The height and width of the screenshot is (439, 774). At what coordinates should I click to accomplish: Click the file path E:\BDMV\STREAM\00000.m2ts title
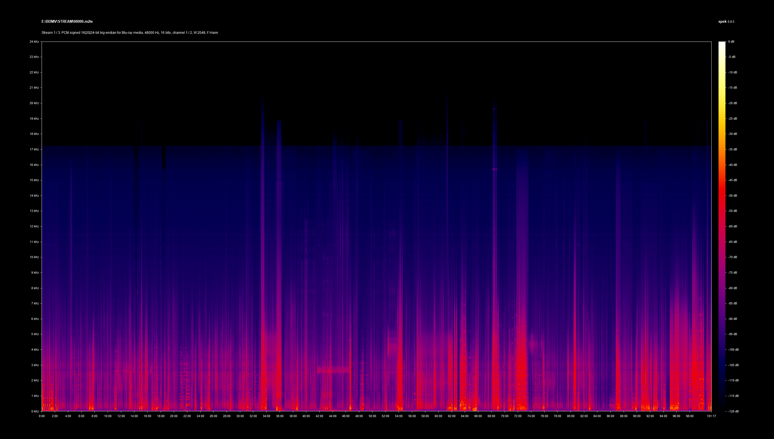[x=67, y=21]
